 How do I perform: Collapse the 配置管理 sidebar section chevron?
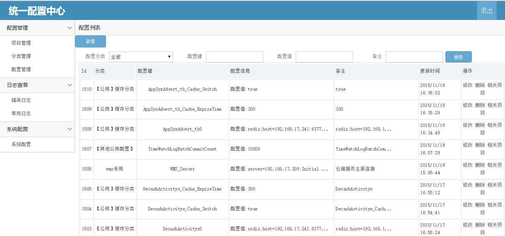pyautogui.click(x=70, y=28)
